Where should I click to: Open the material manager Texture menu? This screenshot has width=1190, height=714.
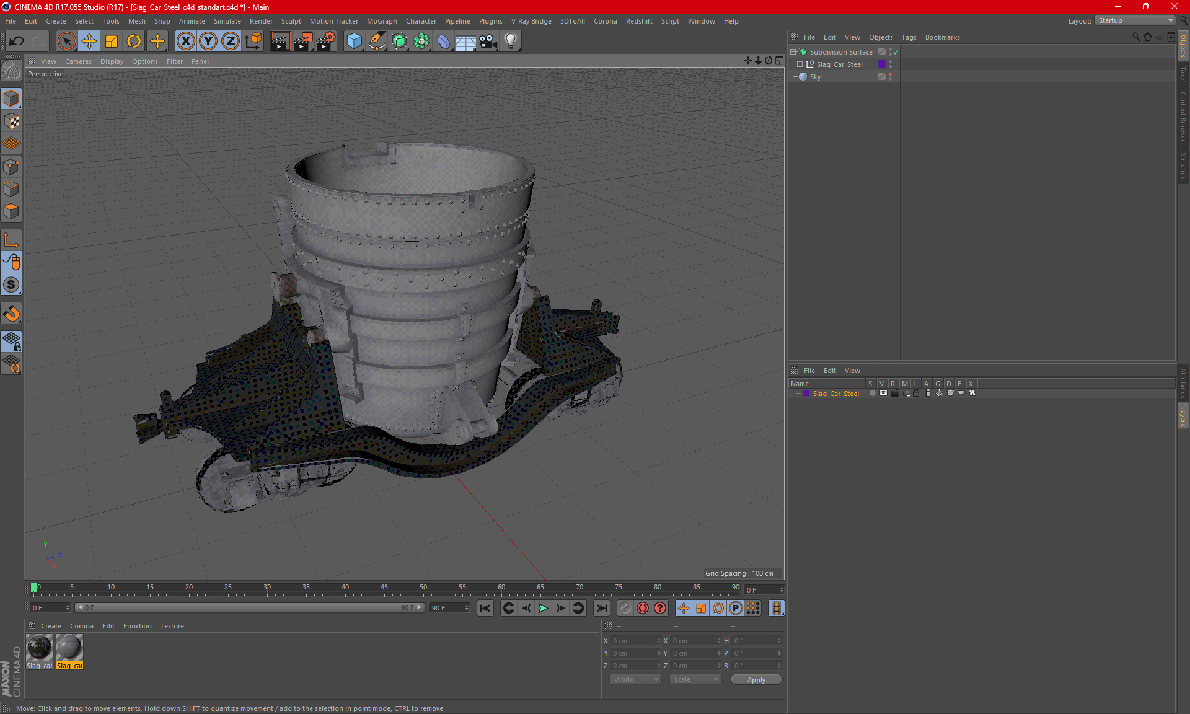coord(172,626)
